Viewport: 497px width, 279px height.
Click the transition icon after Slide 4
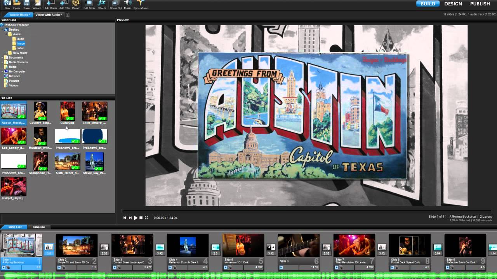click(x=215, y=247)
